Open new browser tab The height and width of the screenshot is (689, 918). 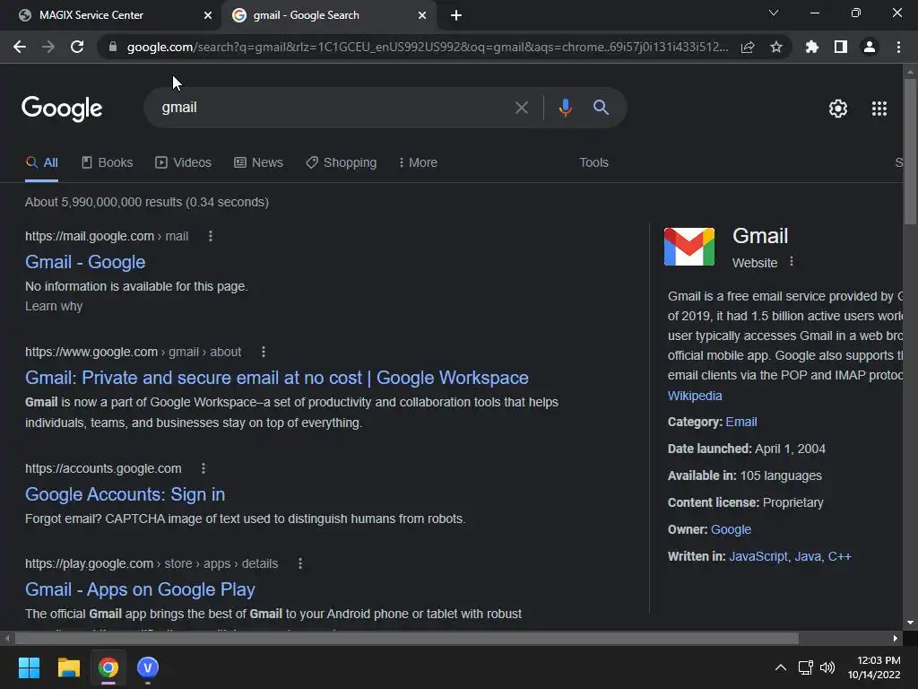tap(456, 15)
